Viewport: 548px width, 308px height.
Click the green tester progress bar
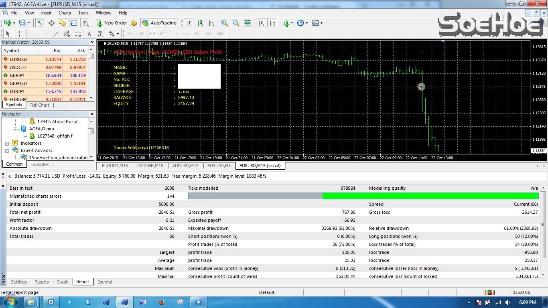pyautogui.click(x=430, y=196)
